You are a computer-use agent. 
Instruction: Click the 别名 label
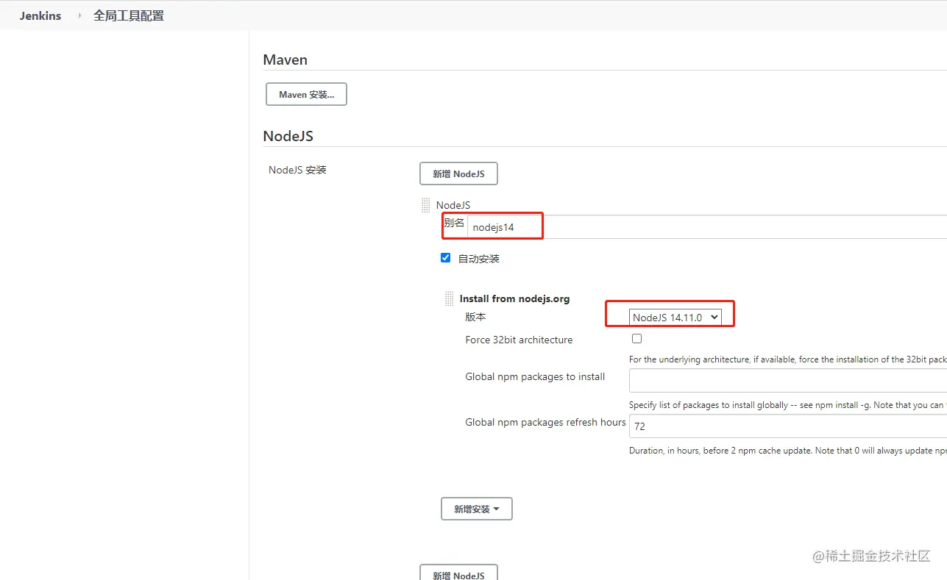click(x=454, y=223)
